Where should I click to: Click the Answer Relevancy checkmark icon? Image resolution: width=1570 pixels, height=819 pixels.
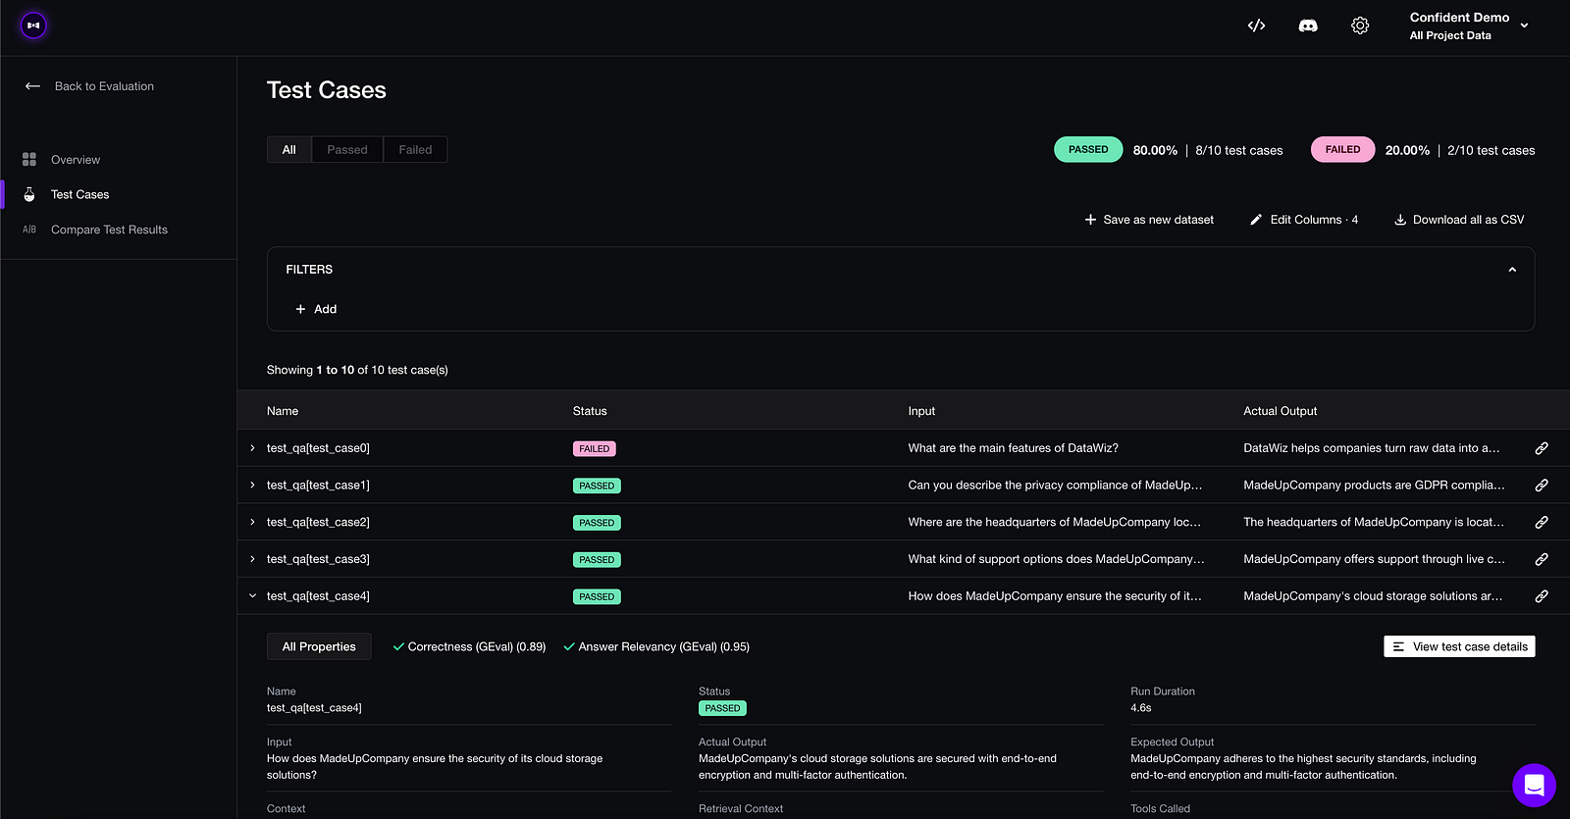coord(569,647)
